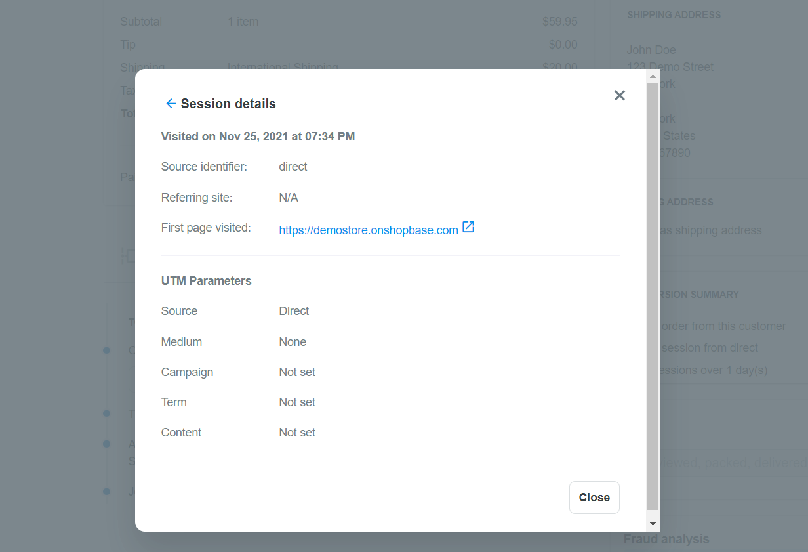Viewport: 808px width, 552px height.
Task: Click the Visited on Nov 25, 2021 text
Action: 258,137
